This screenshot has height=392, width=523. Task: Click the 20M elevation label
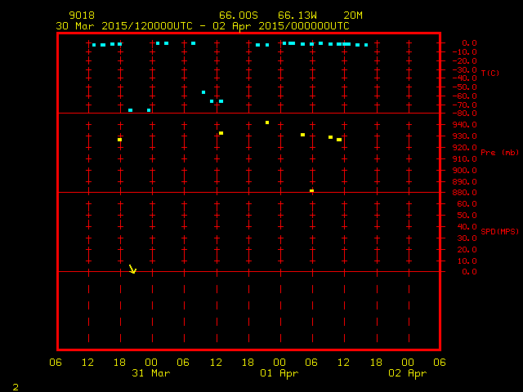click(x=353, y=16)
